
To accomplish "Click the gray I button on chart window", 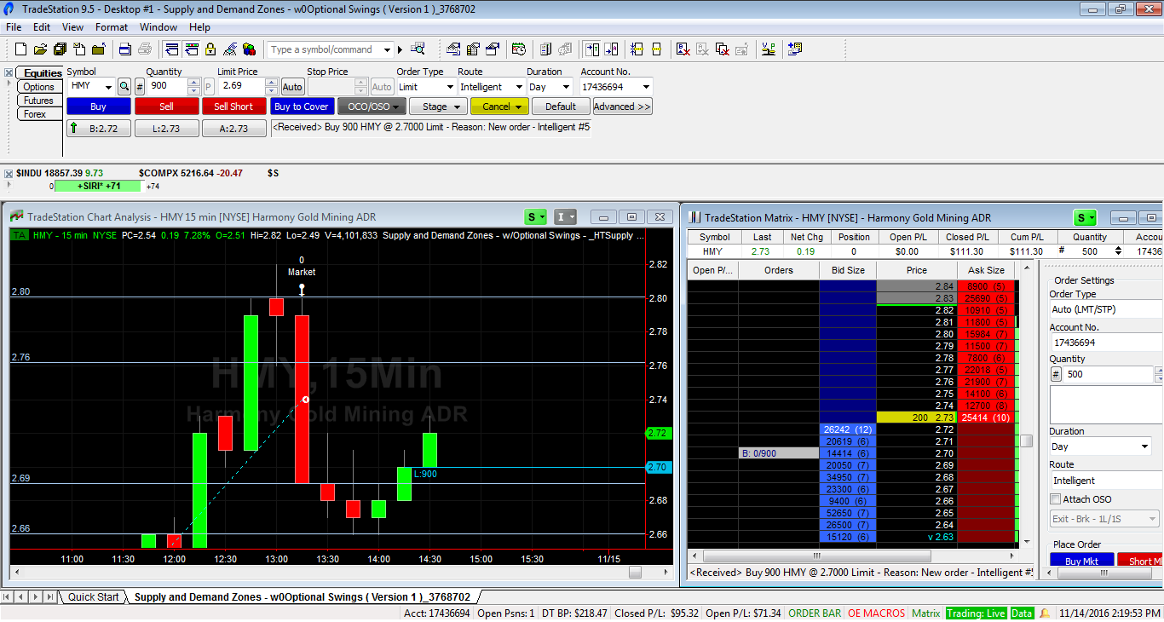I will tap(565, 217).
